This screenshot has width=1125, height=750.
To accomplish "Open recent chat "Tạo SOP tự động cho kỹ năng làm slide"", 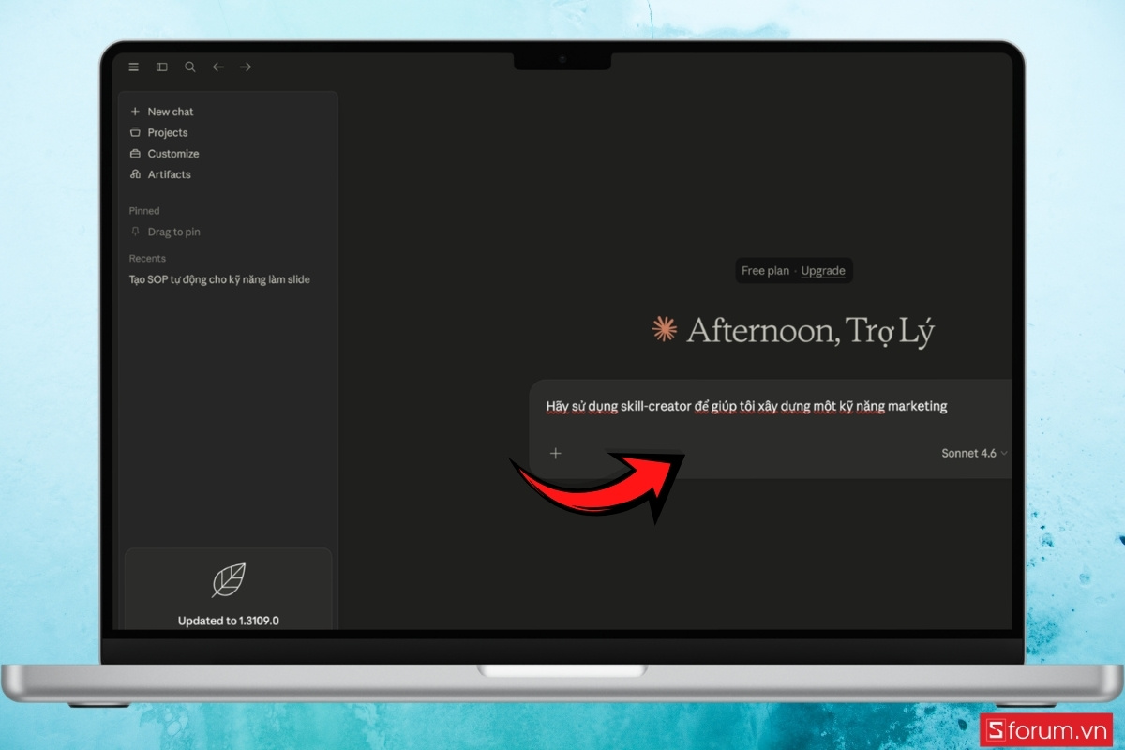I will [219, 279].
